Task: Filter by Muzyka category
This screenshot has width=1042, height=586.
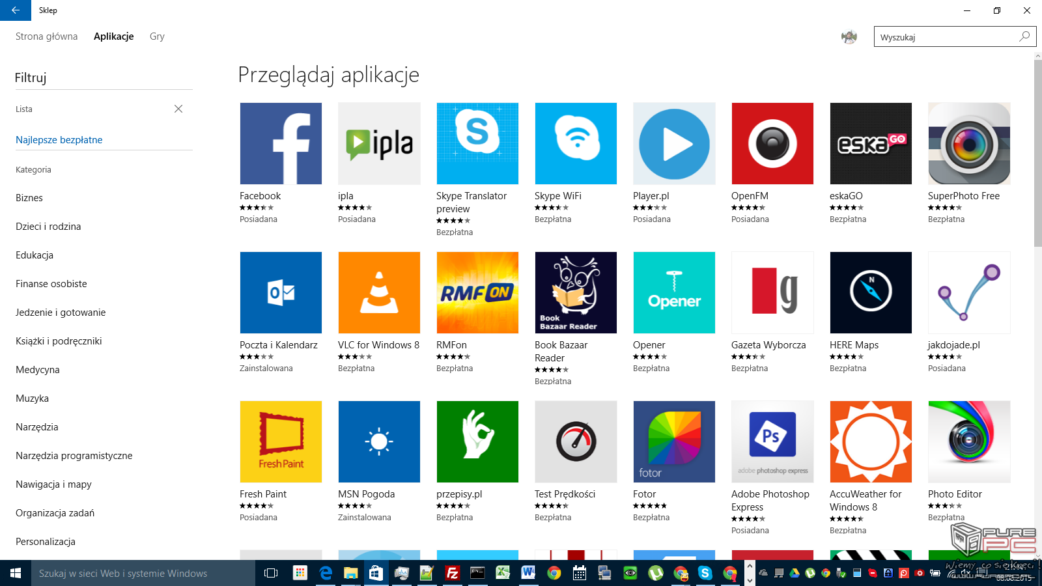Action: point(33,398)
